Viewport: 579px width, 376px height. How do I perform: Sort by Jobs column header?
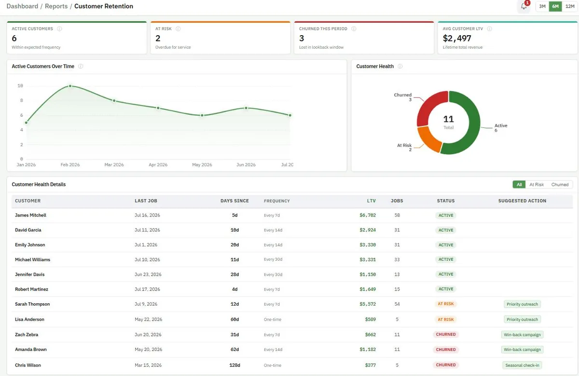(x=397, y=201)
